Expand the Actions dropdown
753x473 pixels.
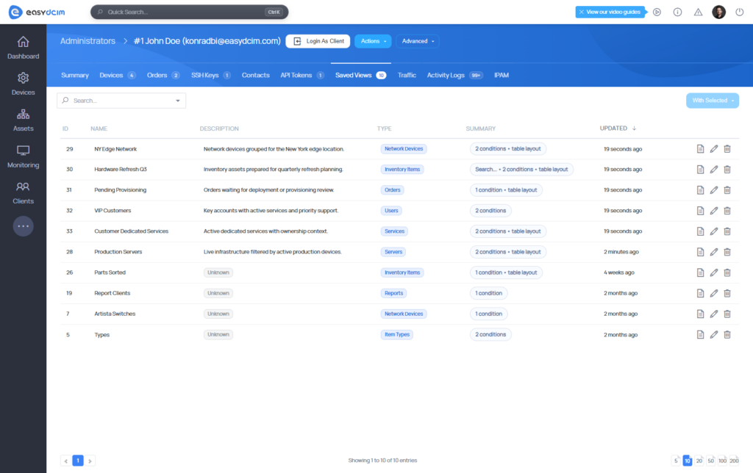373,41
